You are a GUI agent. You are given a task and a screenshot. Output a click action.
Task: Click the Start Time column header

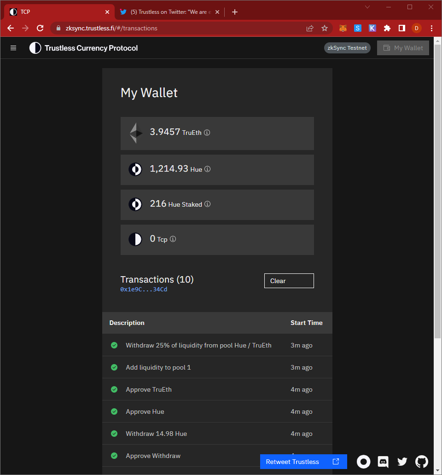coord(307,323)
